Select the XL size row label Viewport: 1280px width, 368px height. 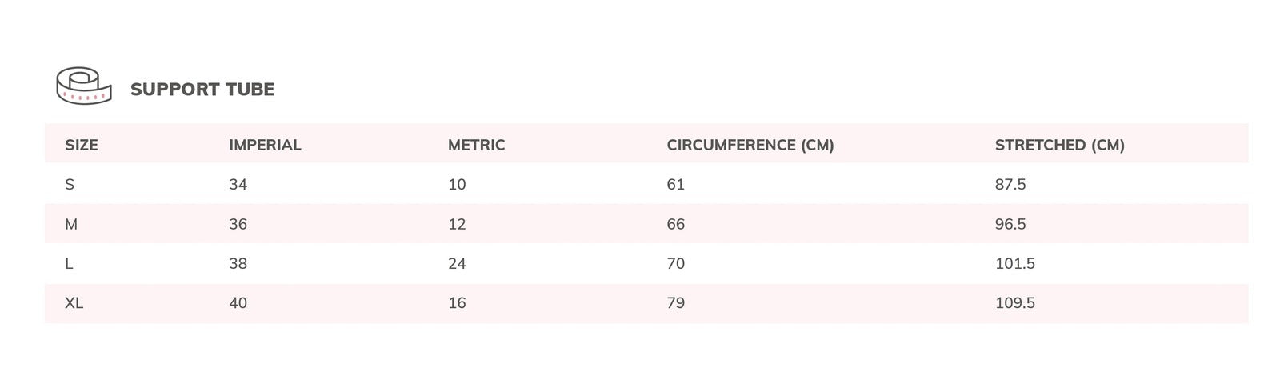(x=74, y=303)
